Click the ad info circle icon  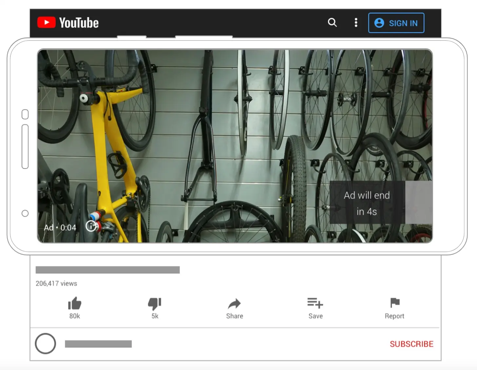click(91, 226)
